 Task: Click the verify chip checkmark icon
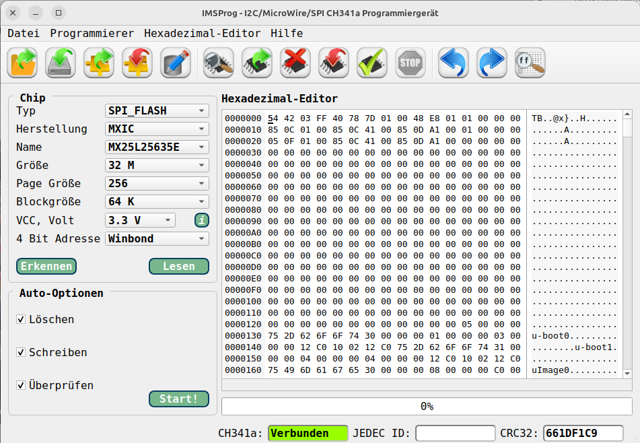tap(372, 63)
